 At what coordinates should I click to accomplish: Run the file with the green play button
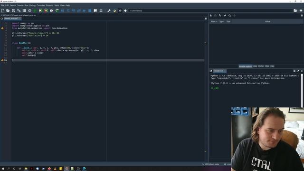point(35,10)
